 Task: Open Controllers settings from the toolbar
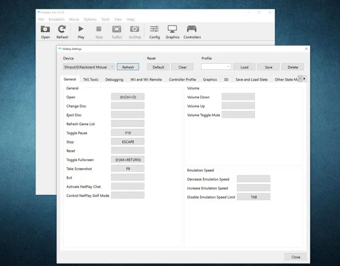point(192,32)
